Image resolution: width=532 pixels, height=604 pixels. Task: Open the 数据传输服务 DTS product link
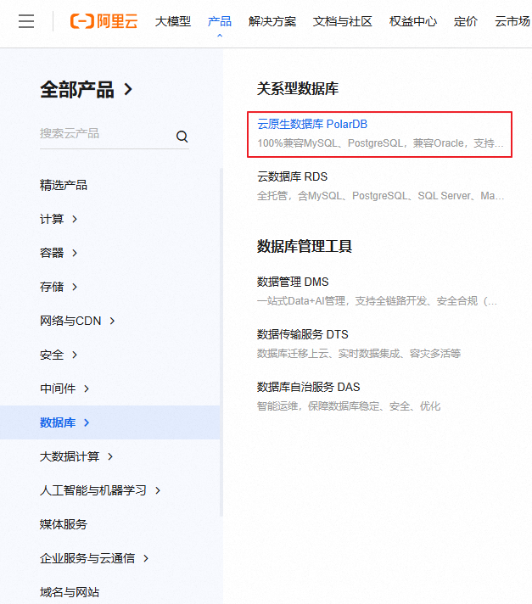pos(303,334)
